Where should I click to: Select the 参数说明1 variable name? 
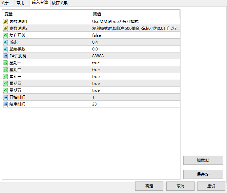tap(18, 22)
